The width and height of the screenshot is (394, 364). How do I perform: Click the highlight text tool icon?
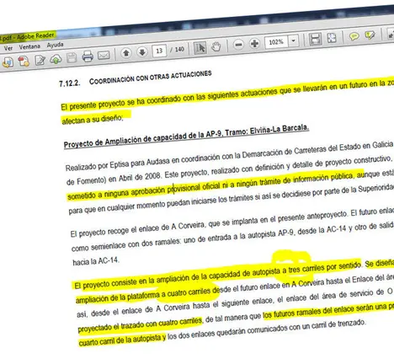click(370, 35)
